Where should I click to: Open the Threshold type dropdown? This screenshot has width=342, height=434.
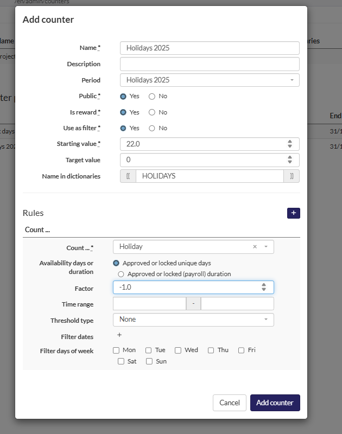point(193,320)
